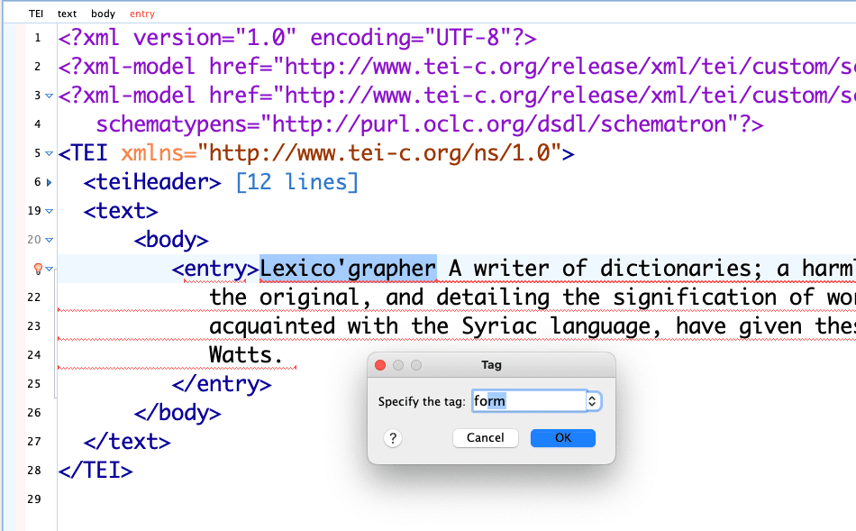Viewport: 856px width, 531px height.
Task: Open the tag name combo box arrow
Action: tap(592, 401)
